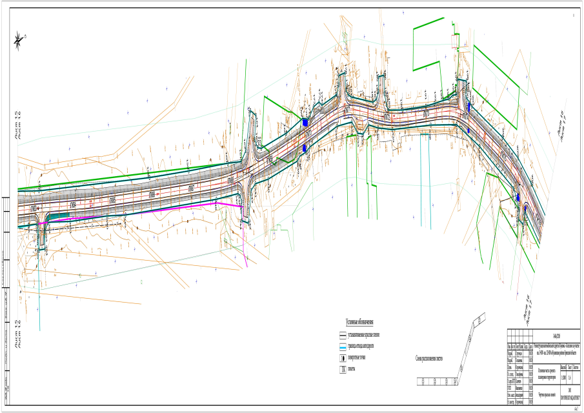This screenshot has width=584, height=413.
Task: Click the cyan boundary line legend symbol
Action: click(x=343, y=346)
